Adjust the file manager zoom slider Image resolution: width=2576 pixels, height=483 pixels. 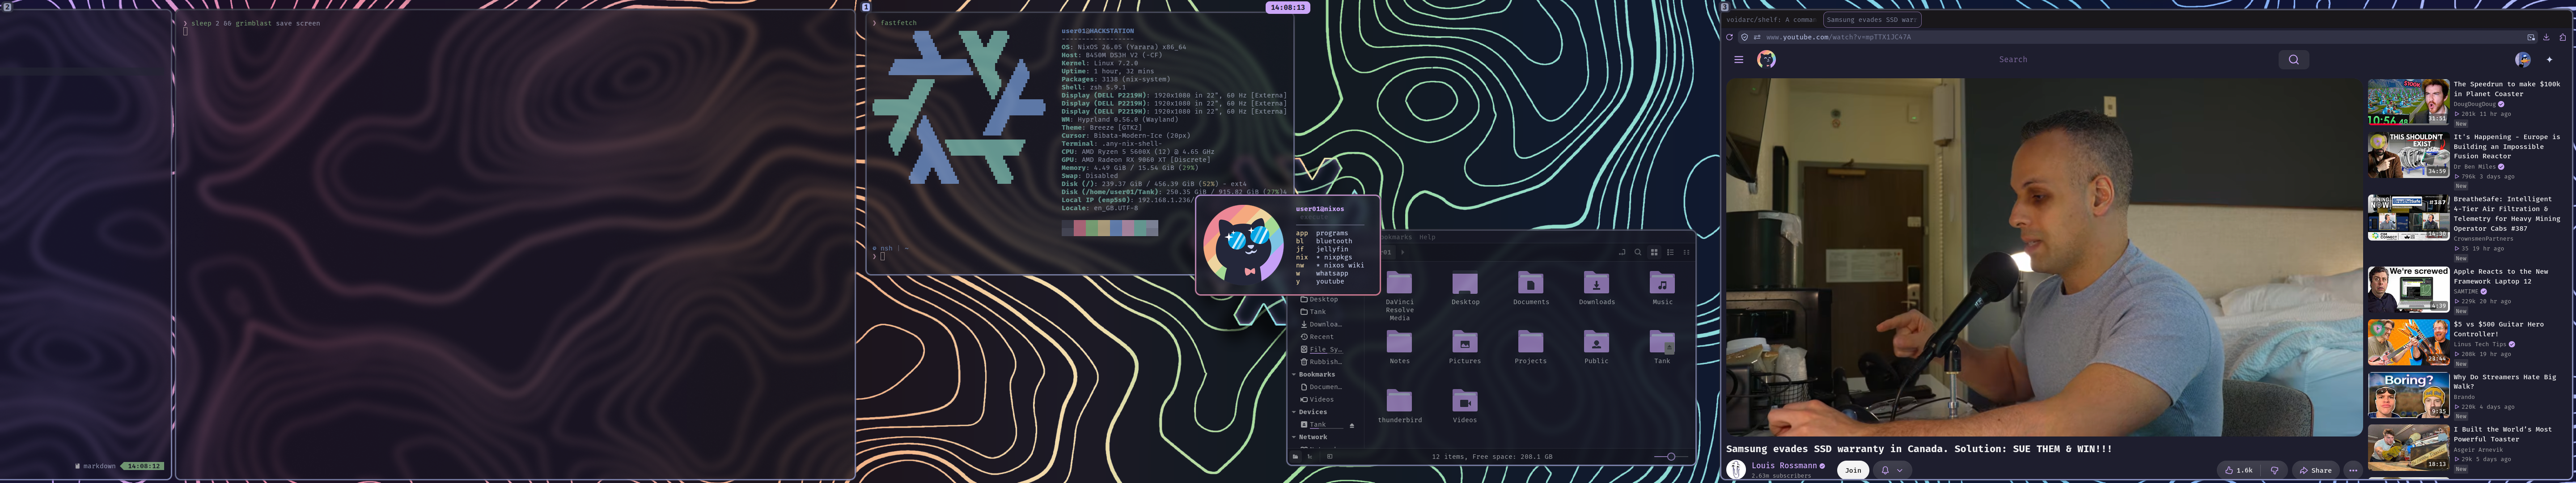(x=1671, y=457)
